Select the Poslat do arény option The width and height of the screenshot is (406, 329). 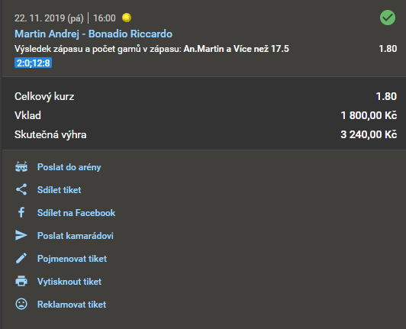coord(69,167)
